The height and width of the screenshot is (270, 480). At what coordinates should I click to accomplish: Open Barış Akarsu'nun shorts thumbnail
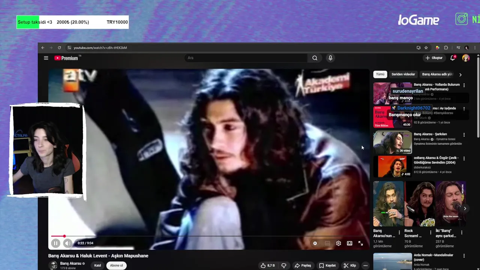[x=388, y=204]
